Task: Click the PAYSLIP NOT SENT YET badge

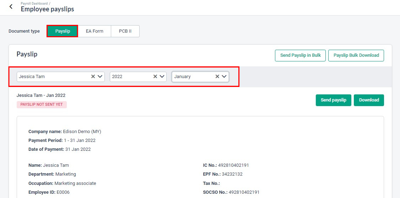Action: (x=42, y=104)
